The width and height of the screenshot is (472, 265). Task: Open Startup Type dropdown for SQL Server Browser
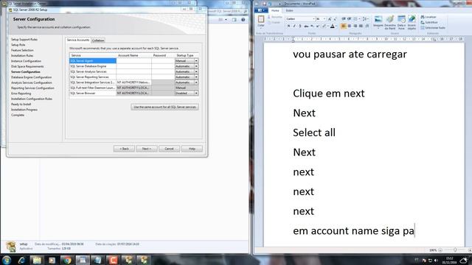196,93
